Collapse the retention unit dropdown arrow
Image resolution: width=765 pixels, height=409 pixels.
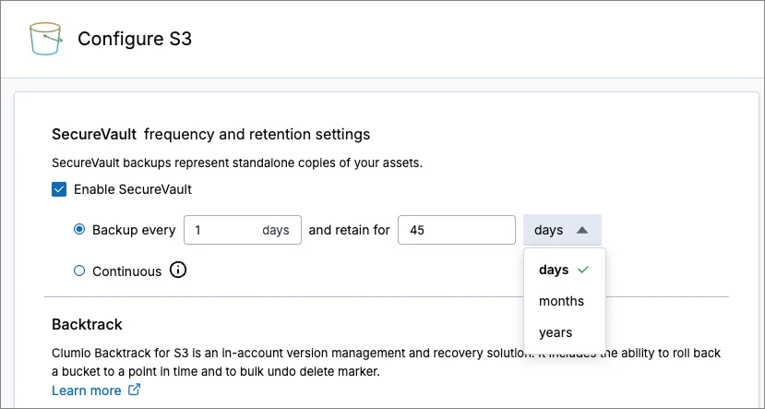pyautogui.click(x=581, y=230)
